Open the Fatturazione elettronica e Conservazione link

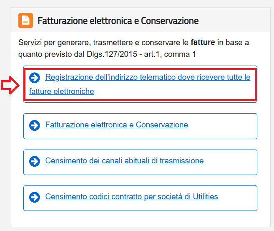tap(116, 125)
